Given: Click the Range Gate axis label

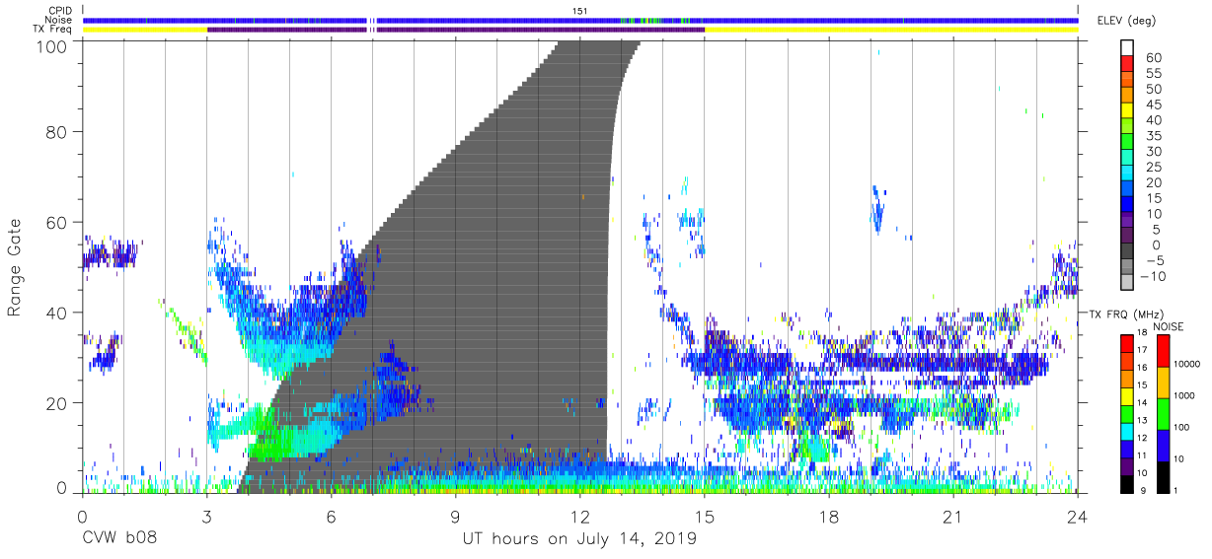Looking at the screenshot, I should [15, 264].
